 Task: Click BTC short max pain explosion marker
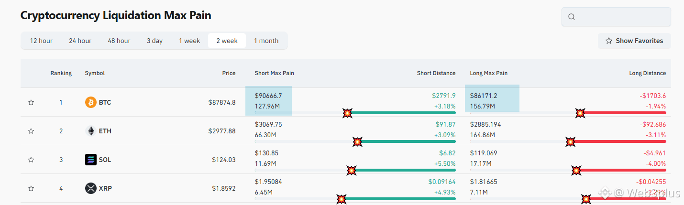point(348,113)
